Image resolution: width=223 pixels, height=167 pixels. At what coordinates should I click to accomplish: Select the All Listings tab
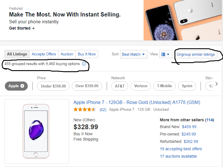tap(17, 54)
